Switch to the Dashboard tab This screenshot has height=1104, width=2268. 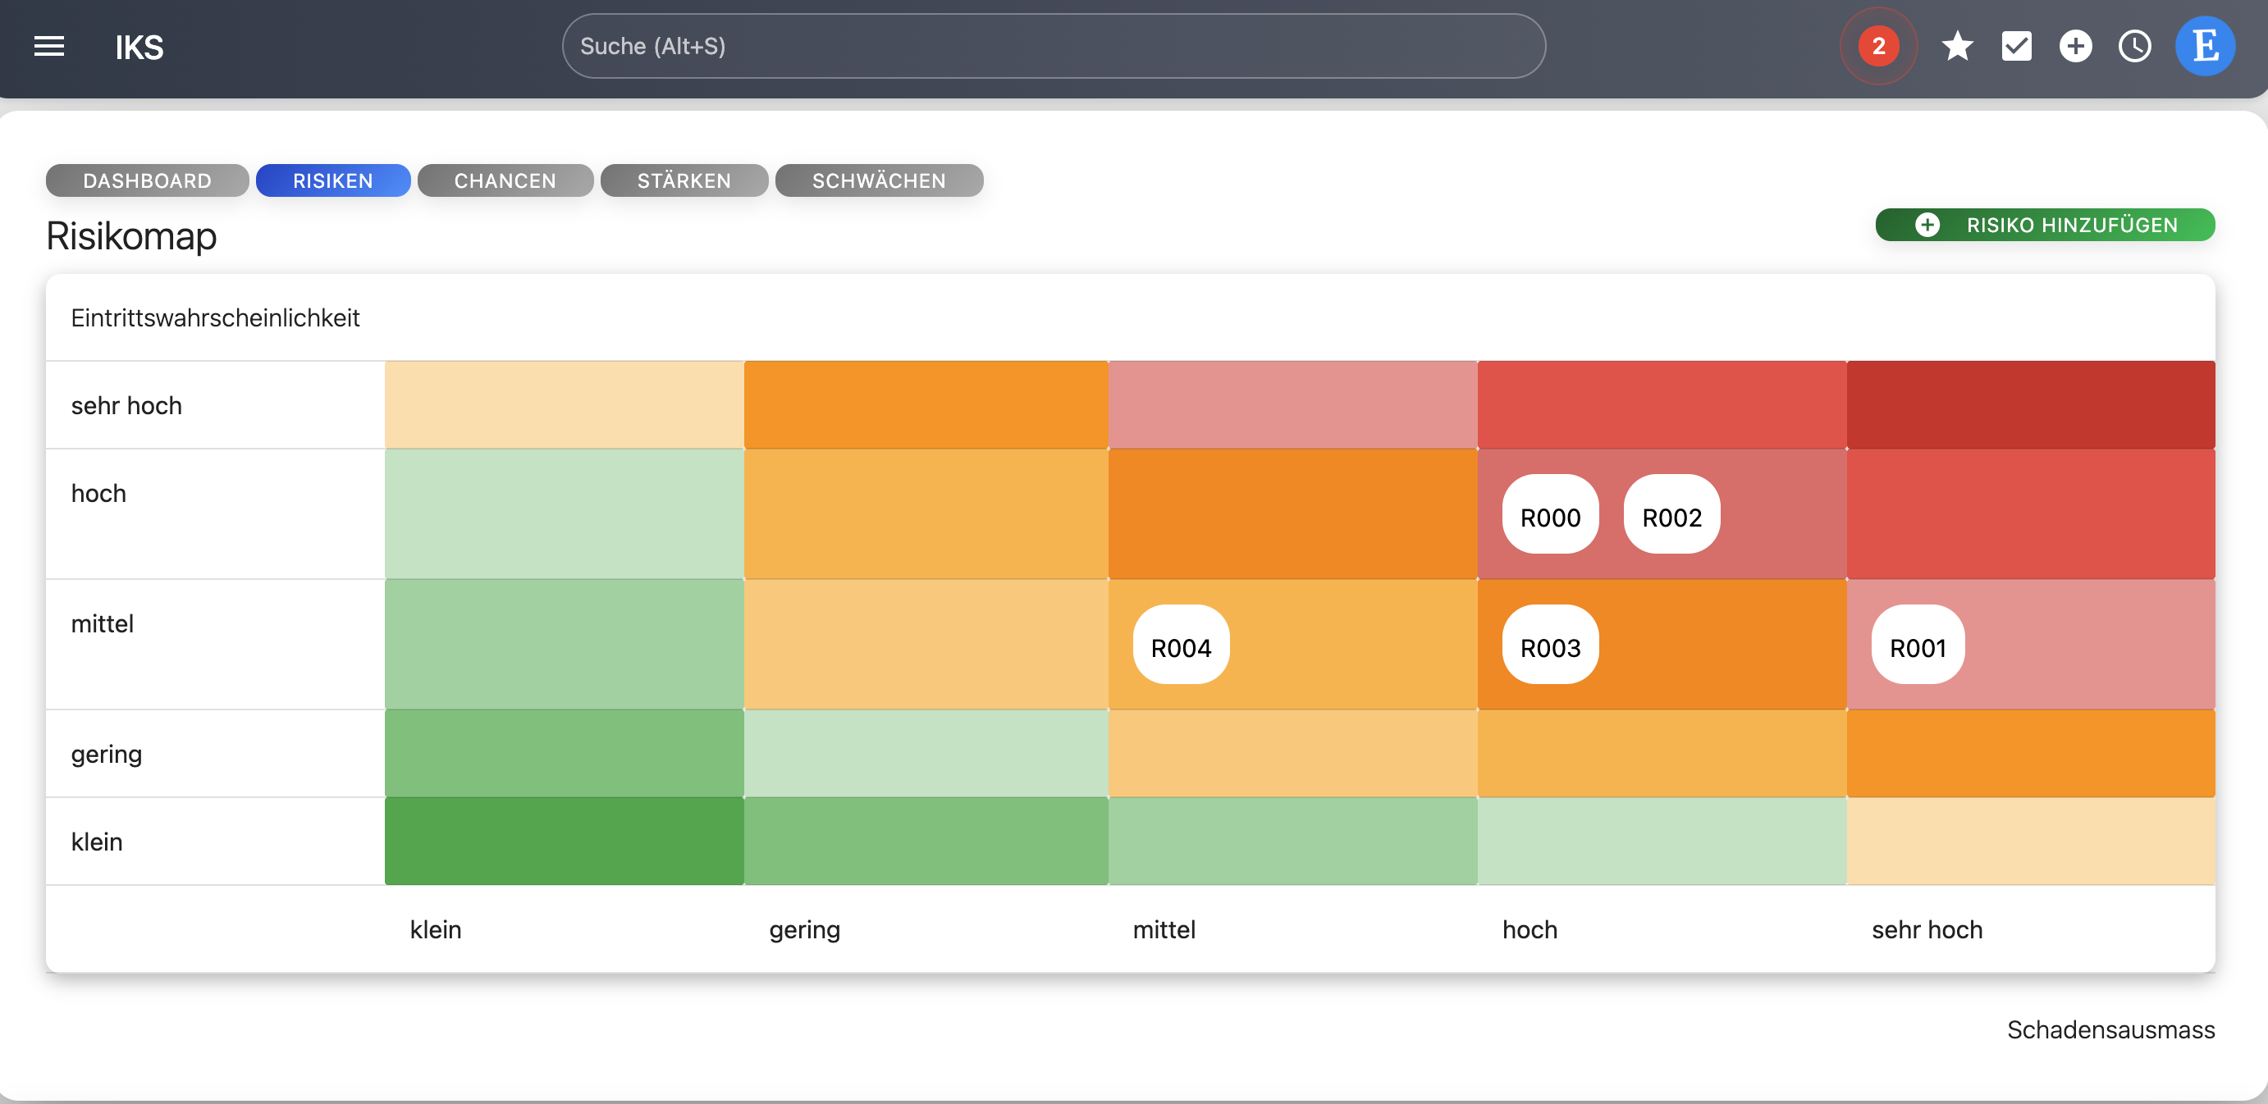[x=147, y=180]
